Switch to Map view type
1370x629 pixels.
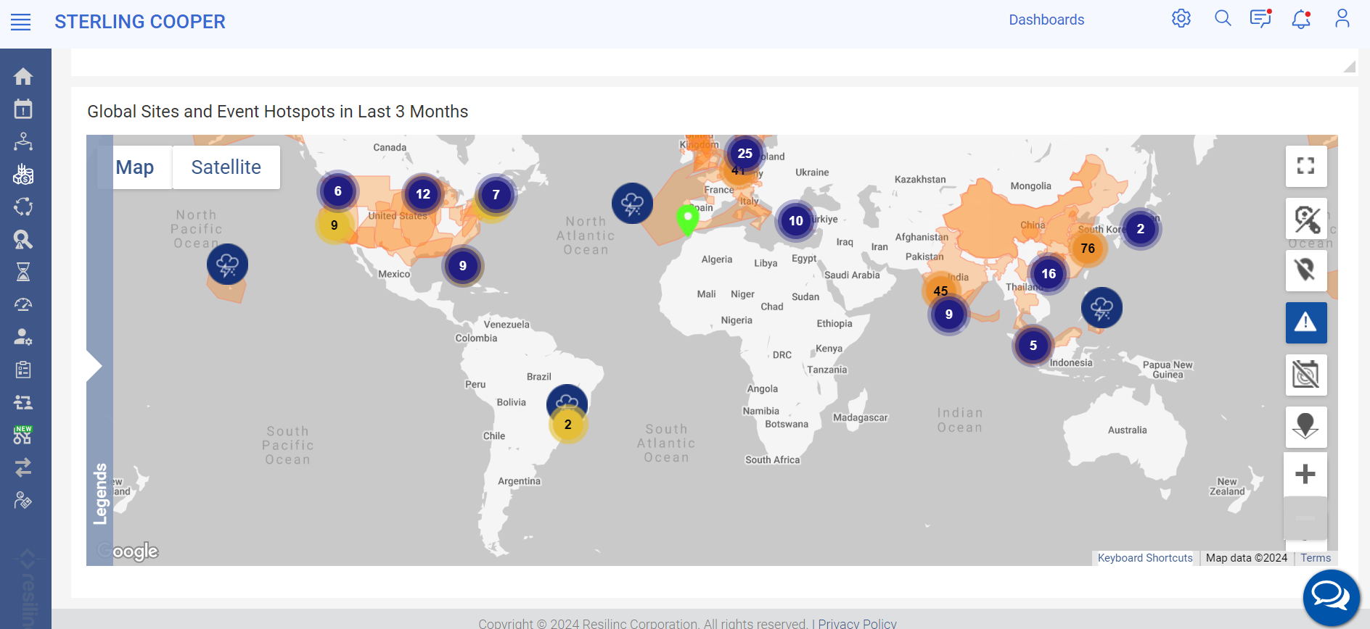[x=136, y=167]
